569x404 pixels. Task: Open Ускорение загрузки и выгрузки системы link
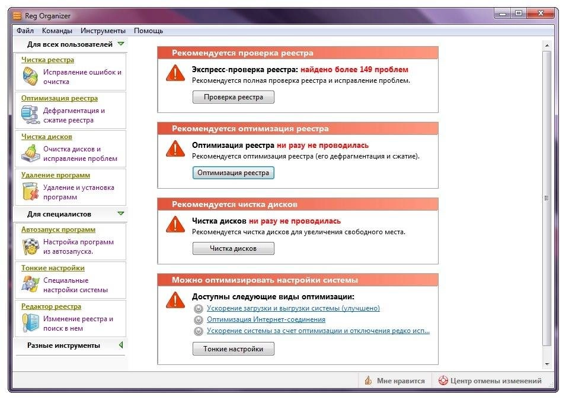(x=293, y=308)
